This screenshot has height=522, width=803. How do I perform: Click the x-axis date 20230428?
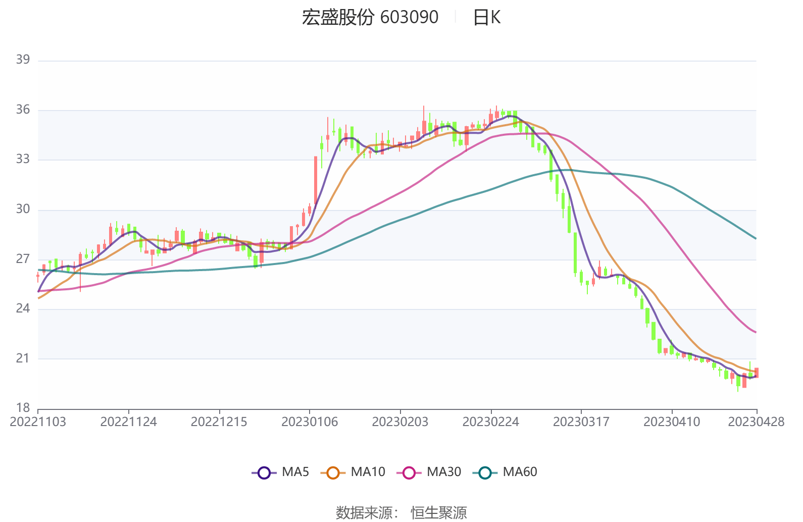click(x=756, y=422)
